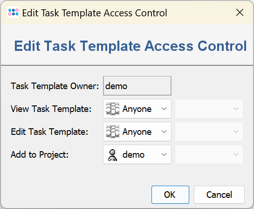Open secondary dropdown beside Add to Project

pos(209,154)
